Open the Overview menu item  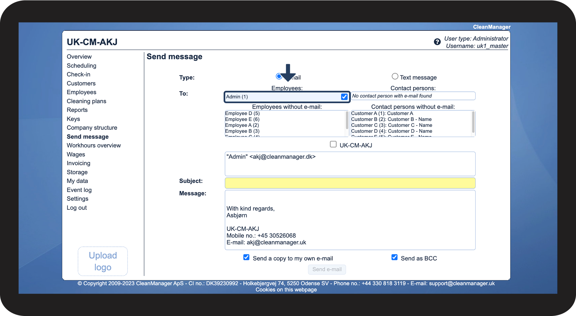[79, 57]
